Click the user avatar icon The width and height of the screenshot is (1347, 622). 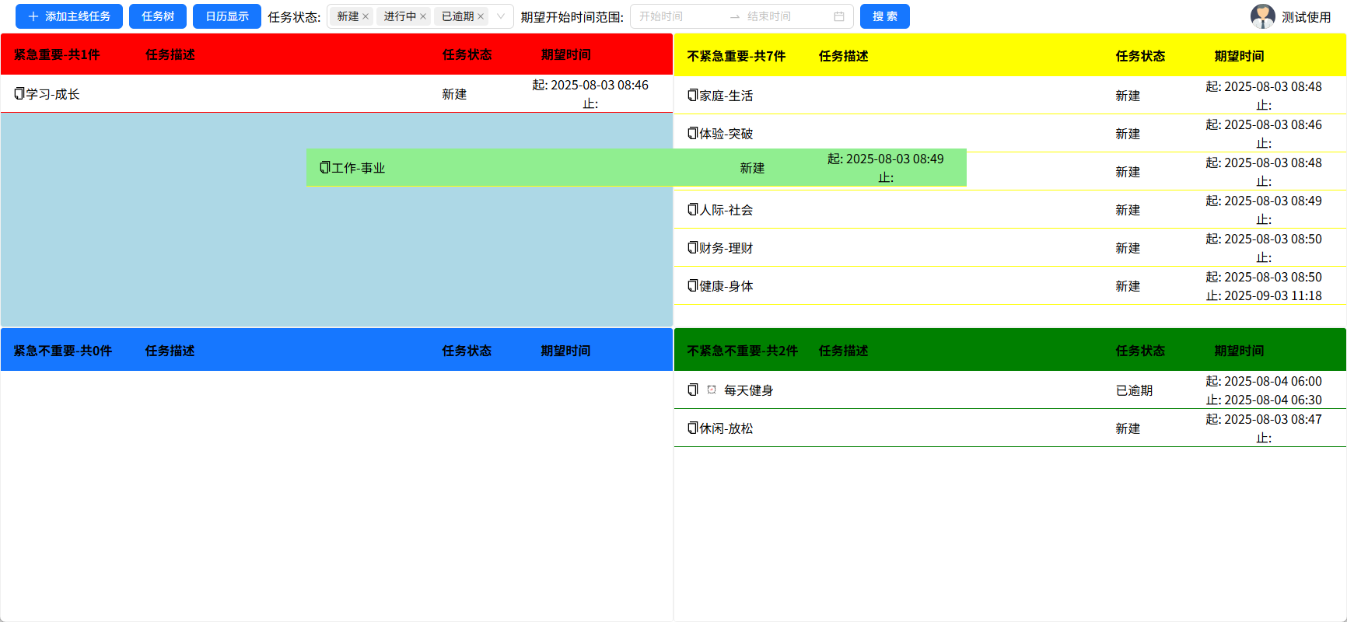pos(1263,16)
